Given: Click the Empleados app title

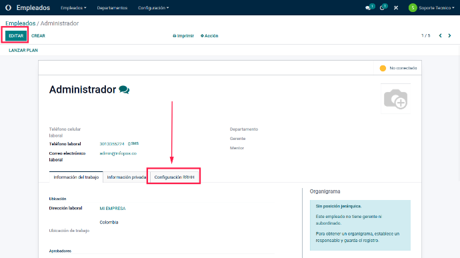Looking at the screenshot, I should coord(33,7).
